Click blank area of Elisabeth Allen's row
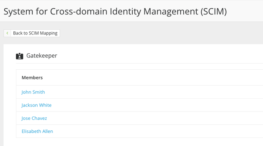Screen dimensions: 263x146 (x=151, y=131)
